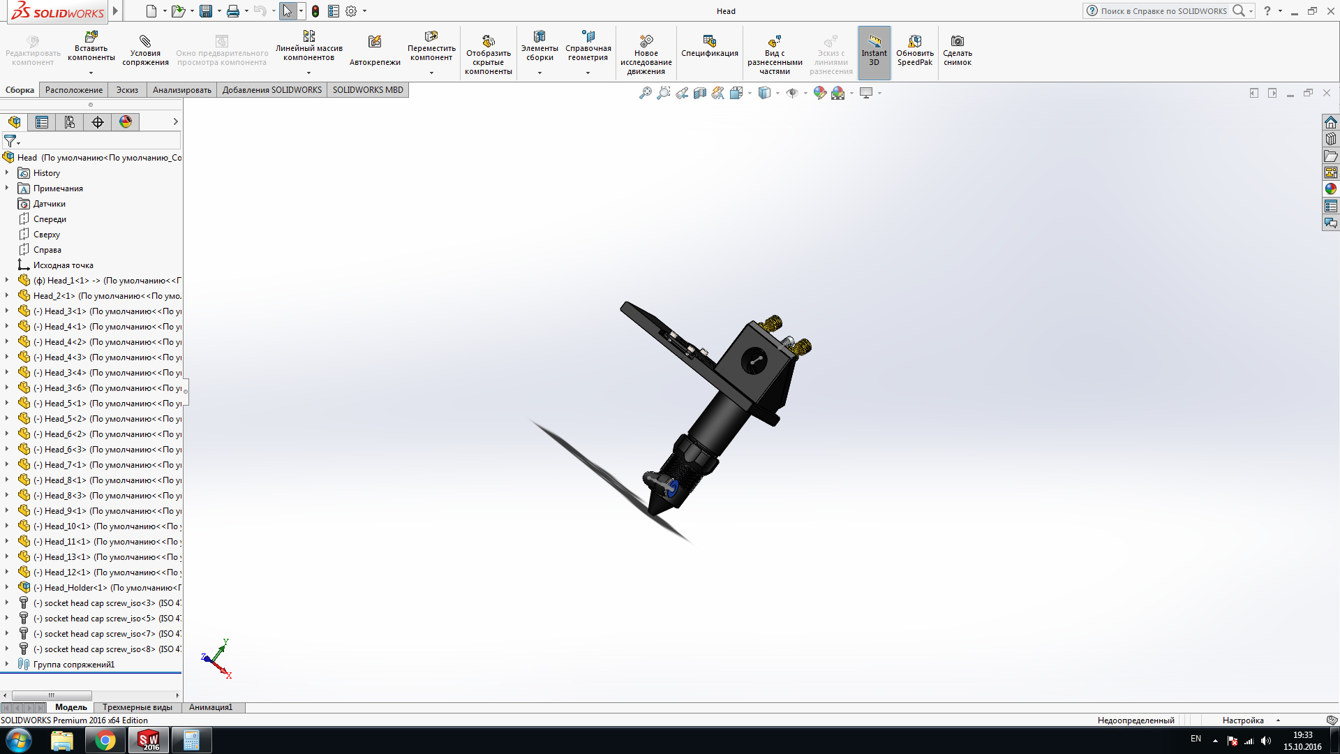
Task: Open the Reference Geometry dropdown arrow (Справочная геометрия)
Action: [588, 73]
